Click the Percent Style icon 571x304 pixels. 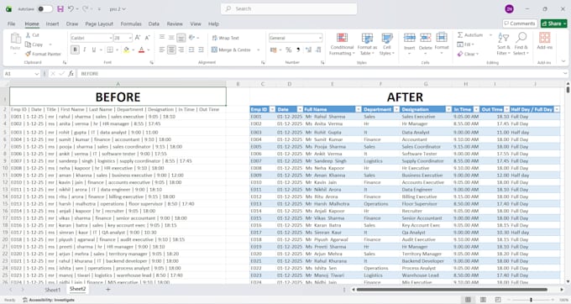[x=289, y=50]
